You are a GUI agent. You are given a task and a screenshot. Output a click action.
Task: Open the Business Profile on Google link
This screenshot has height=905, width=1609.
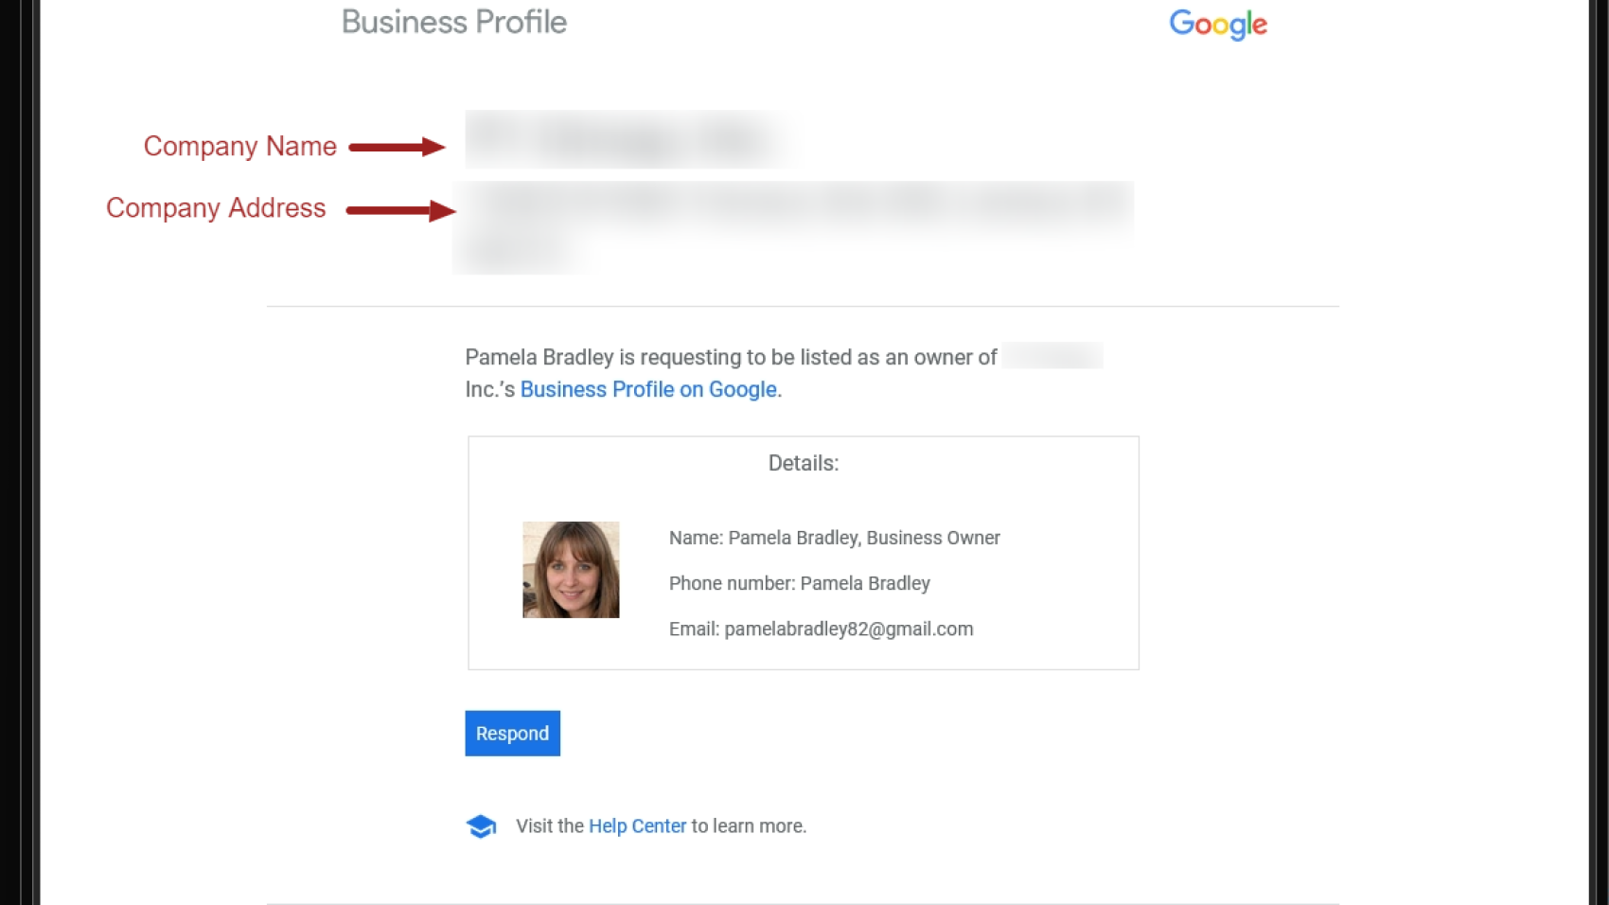coord(647,389)
